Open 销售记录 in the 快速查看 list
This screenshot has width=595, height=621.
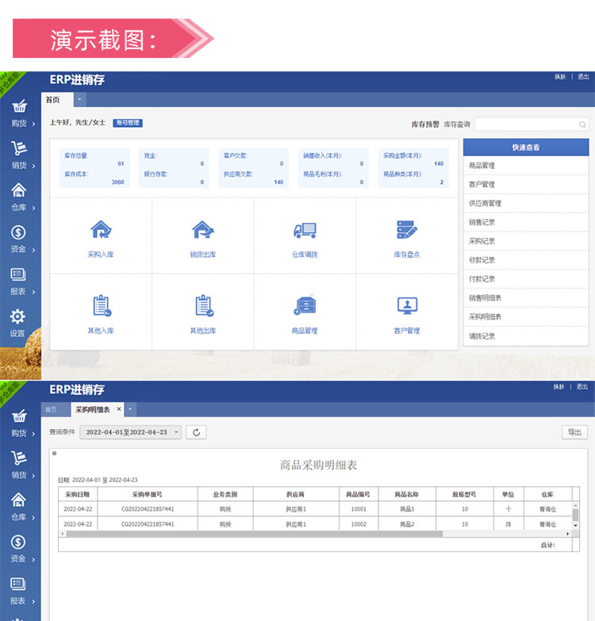[482, 223]
